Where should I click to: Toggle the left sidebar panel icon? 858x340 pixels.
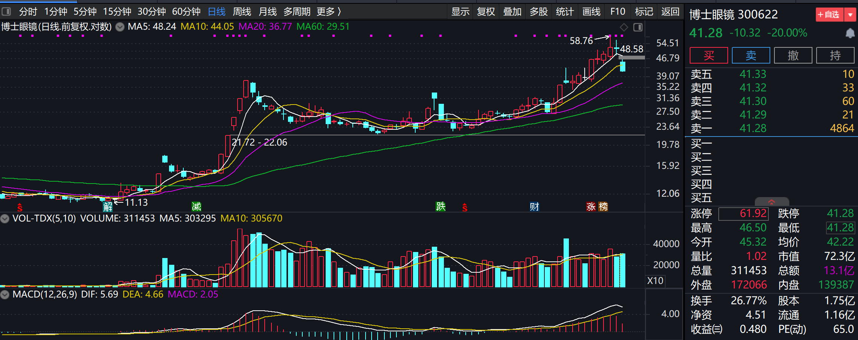(6, 12)
